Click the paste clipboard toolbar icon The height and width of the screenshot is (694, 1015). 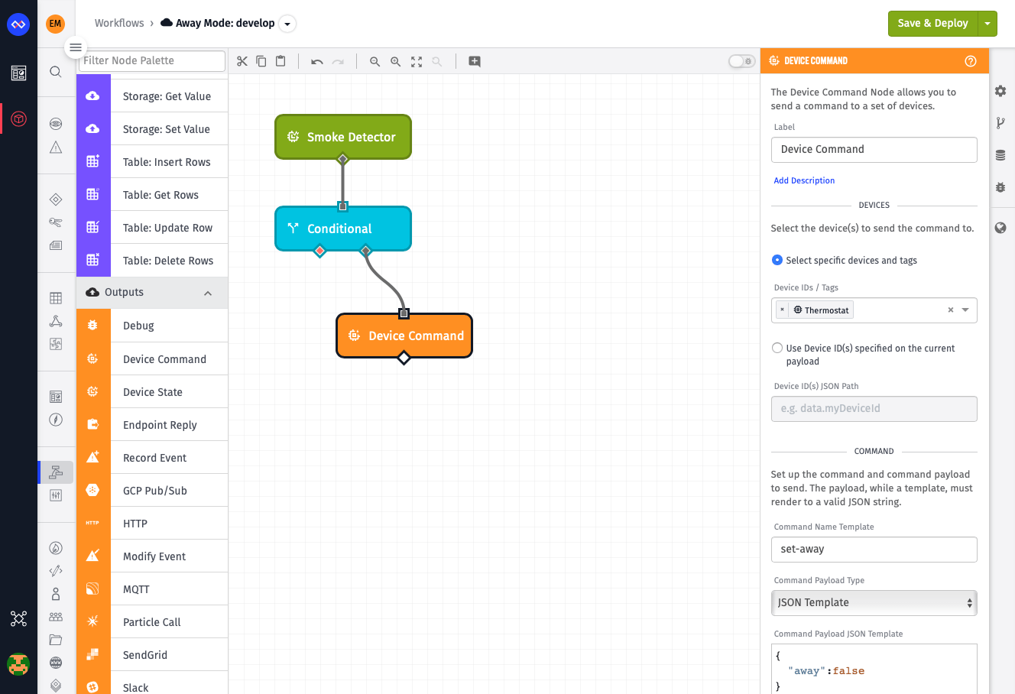[281, 61]
